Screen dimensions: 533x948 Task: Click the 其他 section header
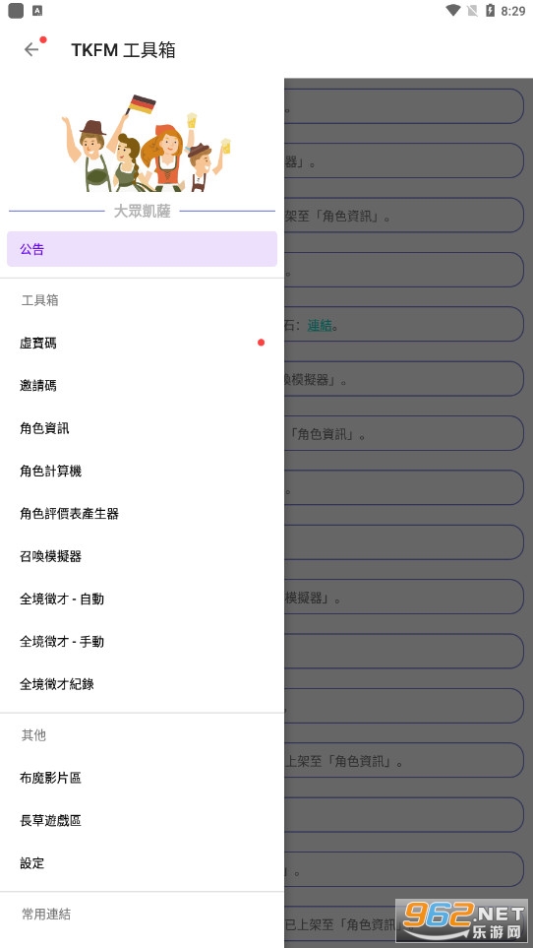[x=33, y=734]
